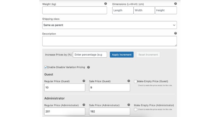Click the Description text area
Image resolution: width=220 pixels, height=117 pixels.
109,41
